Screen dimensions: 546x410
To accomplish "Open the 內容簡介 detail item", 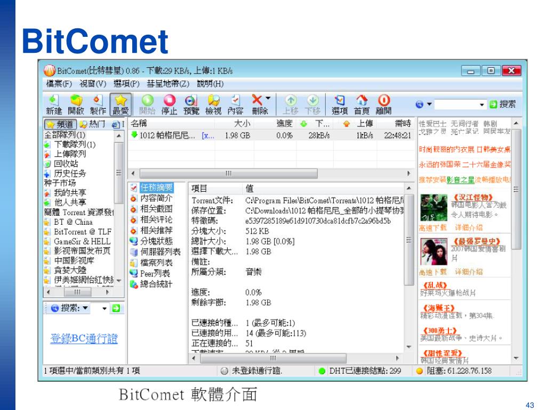I will click(156, 199).
